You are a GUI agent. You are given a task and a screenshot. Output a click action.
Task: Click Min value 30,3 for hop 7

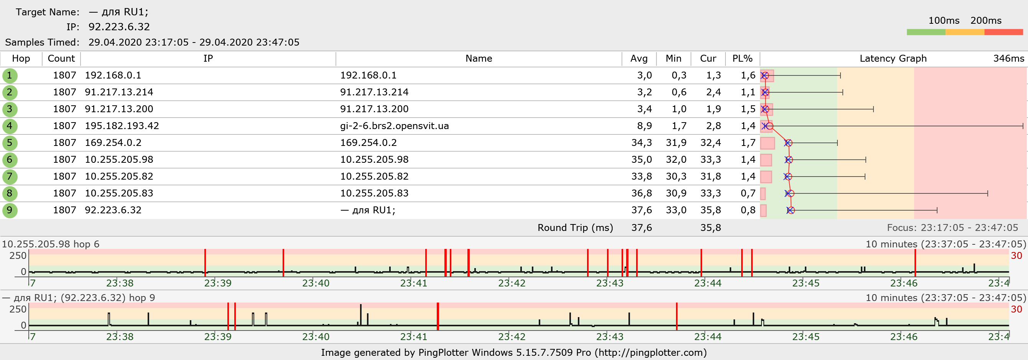click(676, 176)
